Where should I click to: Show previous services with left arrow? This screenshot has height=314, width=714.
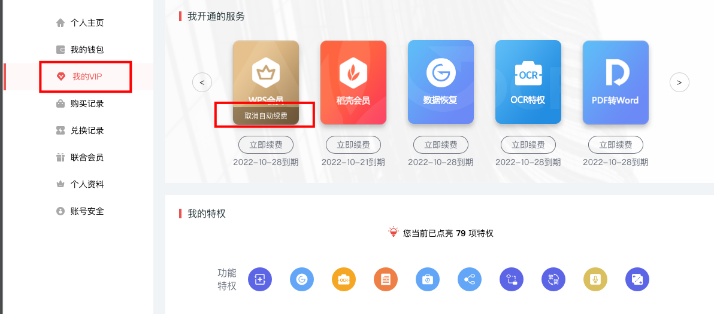[x=202, y=83]
